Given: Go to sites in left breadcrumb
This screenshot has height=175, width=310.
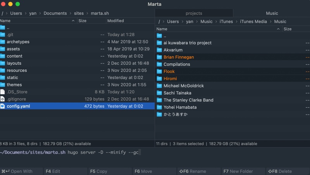Looking at the screenshot, I should pos(79,13).
